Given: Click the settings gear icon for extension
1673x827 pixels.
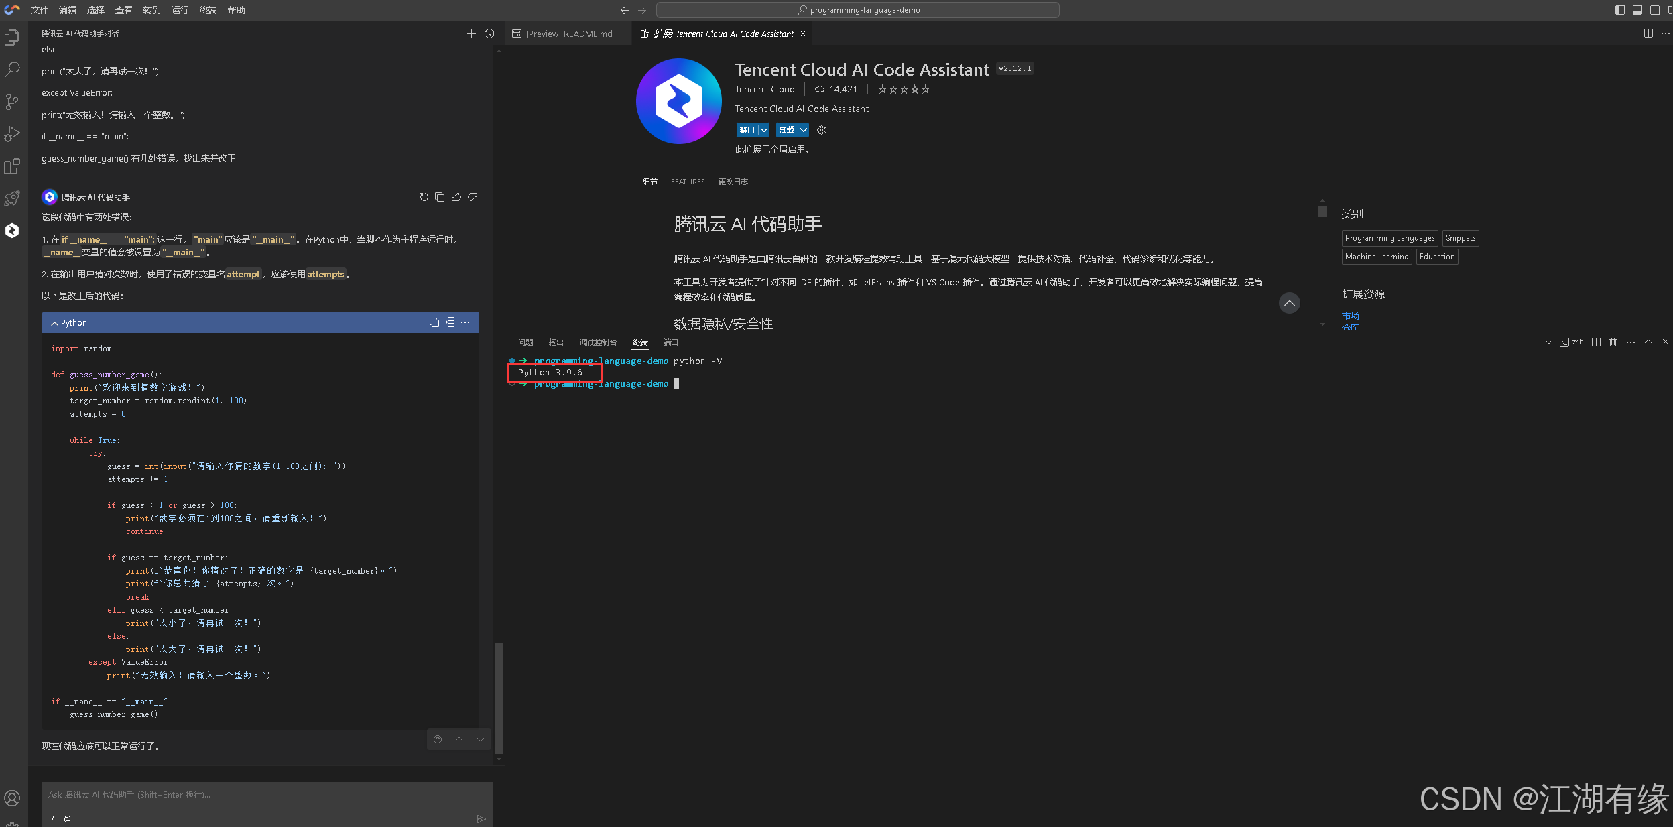Looking at the screenshot, I should [x=822, y=129].
